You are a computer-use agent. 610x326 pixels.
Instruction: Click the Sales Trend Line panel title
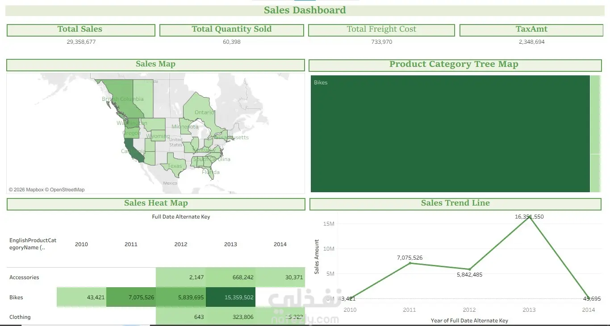[x=455, y=203]
